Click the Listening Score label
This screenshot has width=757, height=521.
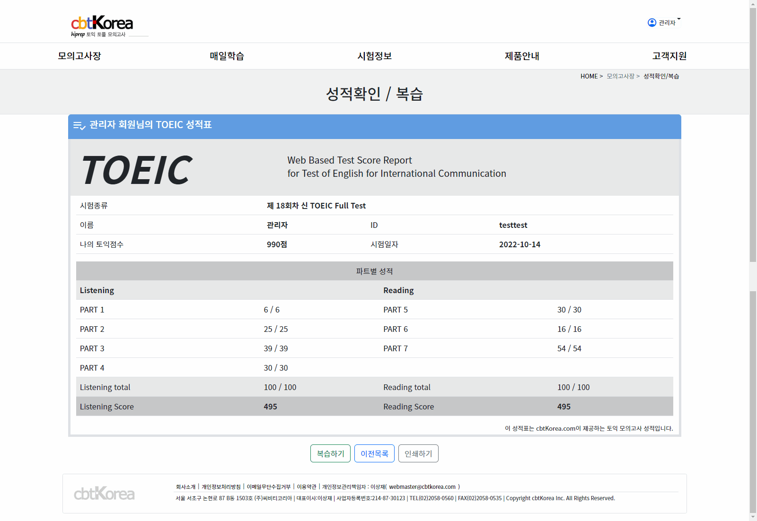coord(107,407)
